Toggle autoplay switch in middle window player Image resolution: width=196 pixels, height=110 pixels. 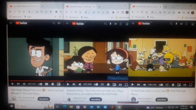click(96, 84)
